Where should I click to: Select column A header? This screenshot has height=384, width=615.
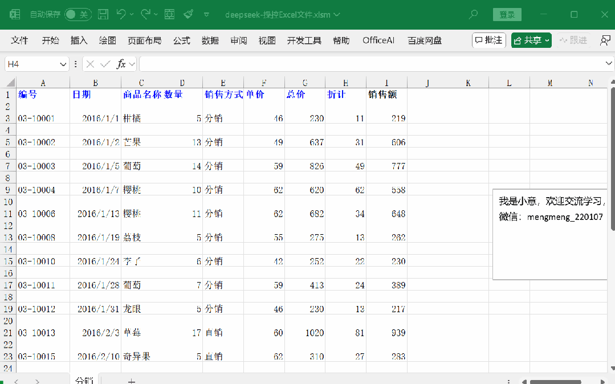click(43, 83)
